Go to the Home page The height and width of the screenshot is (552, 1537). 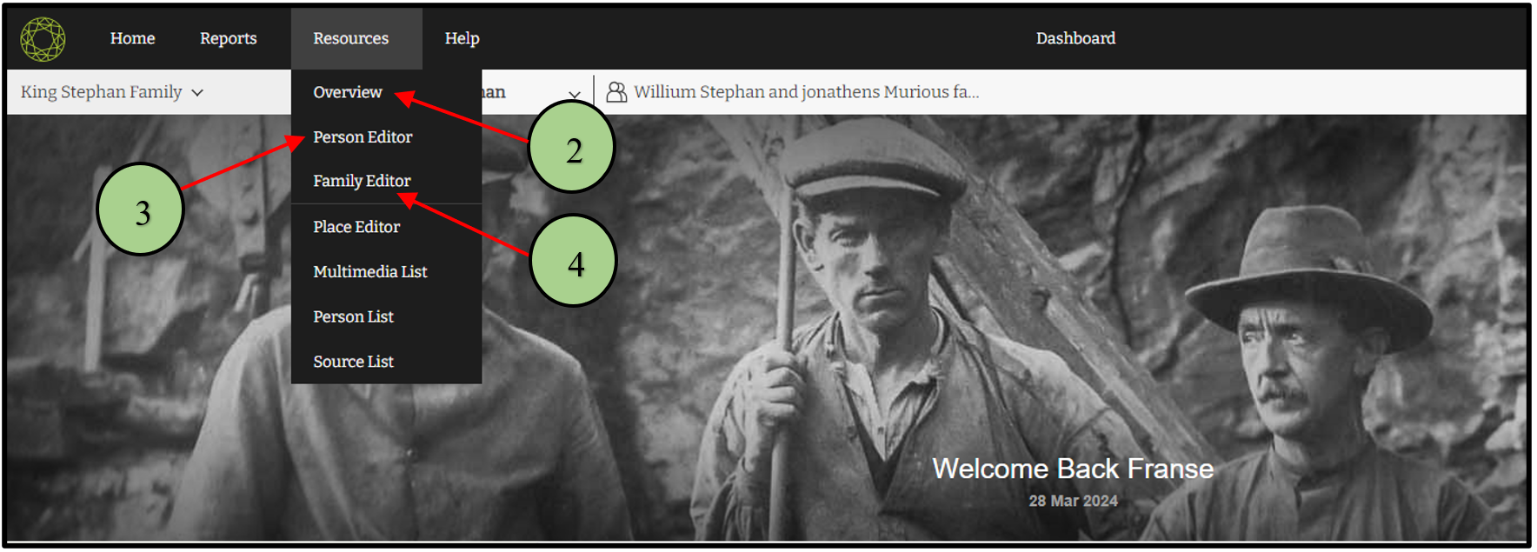(x=132, y=38)
